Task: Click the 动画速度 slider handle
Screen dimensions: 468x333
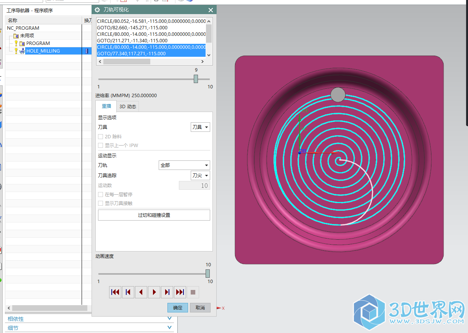Action: tap(208, 274)
